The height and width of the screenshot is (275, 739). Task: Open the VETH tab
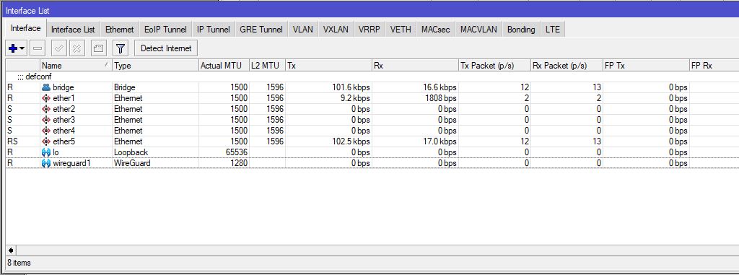(401, 30)
